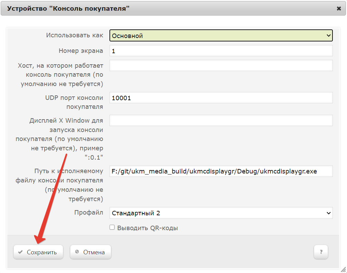This screenshot has width=347, height=273.
Task: Enable the Выводить QR-коды checkbox
Action: [112, 227]
